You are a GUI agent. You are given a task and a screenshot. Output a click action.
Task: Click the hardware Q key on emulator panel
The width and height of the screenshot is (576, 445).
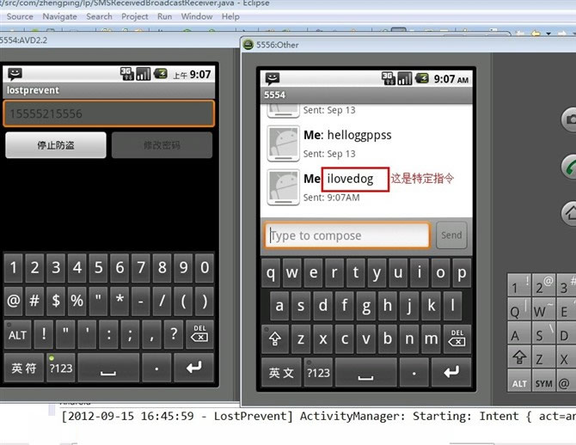click(x=519, y=309)
